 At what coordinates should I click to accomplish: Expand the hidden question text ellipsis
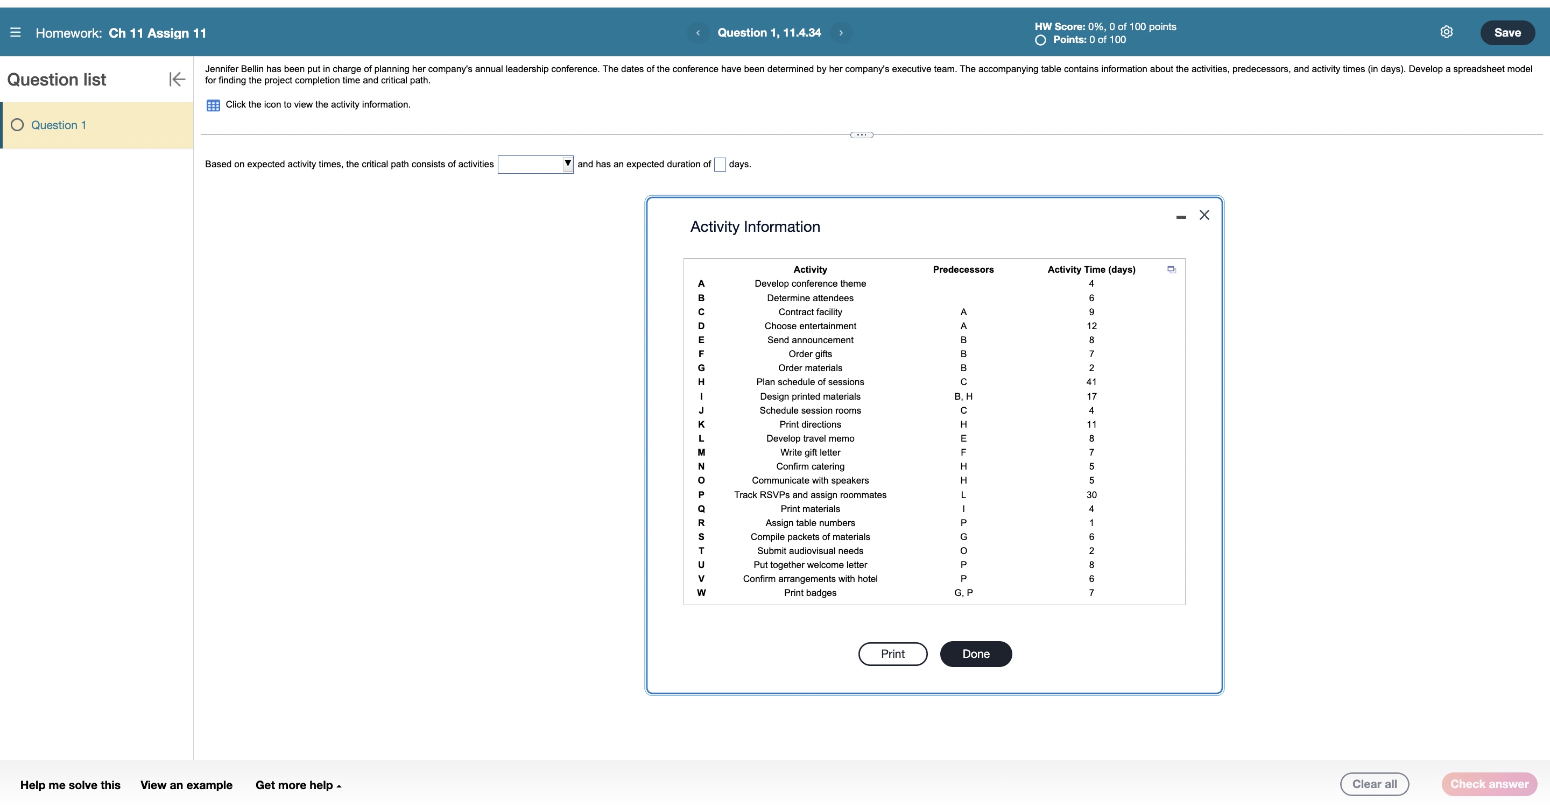pos(861,134)
